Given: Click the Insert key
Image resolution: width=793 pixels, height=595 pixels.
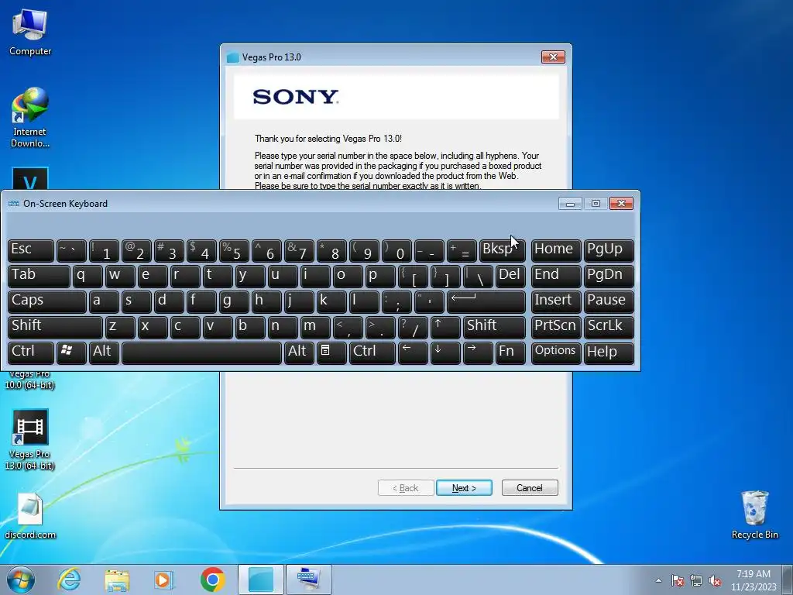Looking at the screenshot, I should (x=556, y=301).
